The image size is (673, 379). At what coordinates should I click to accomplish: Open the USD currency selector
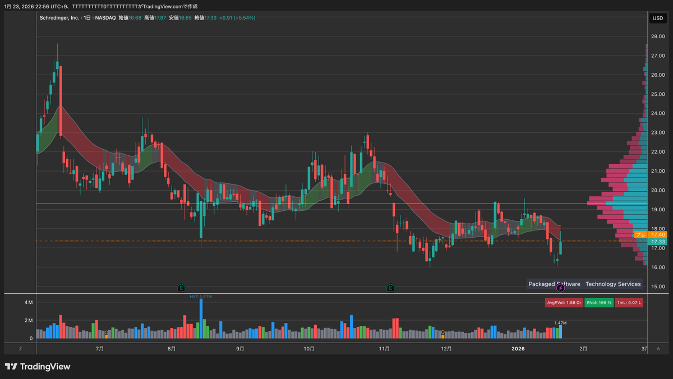pos(658,19)
